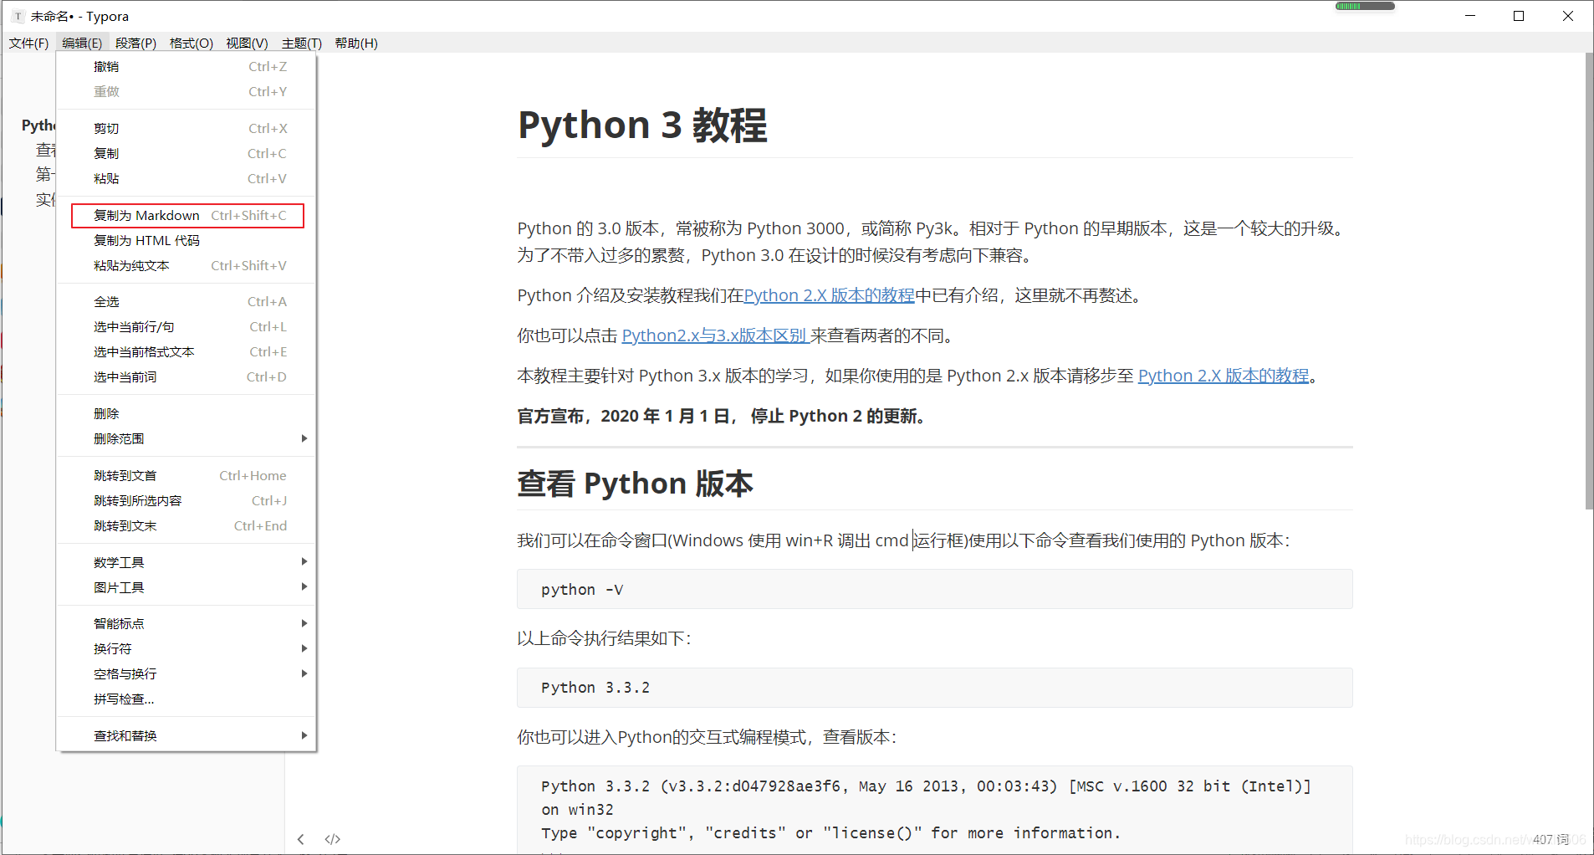Expand the 空格与换行 submenu

click(x=186, y=673)
